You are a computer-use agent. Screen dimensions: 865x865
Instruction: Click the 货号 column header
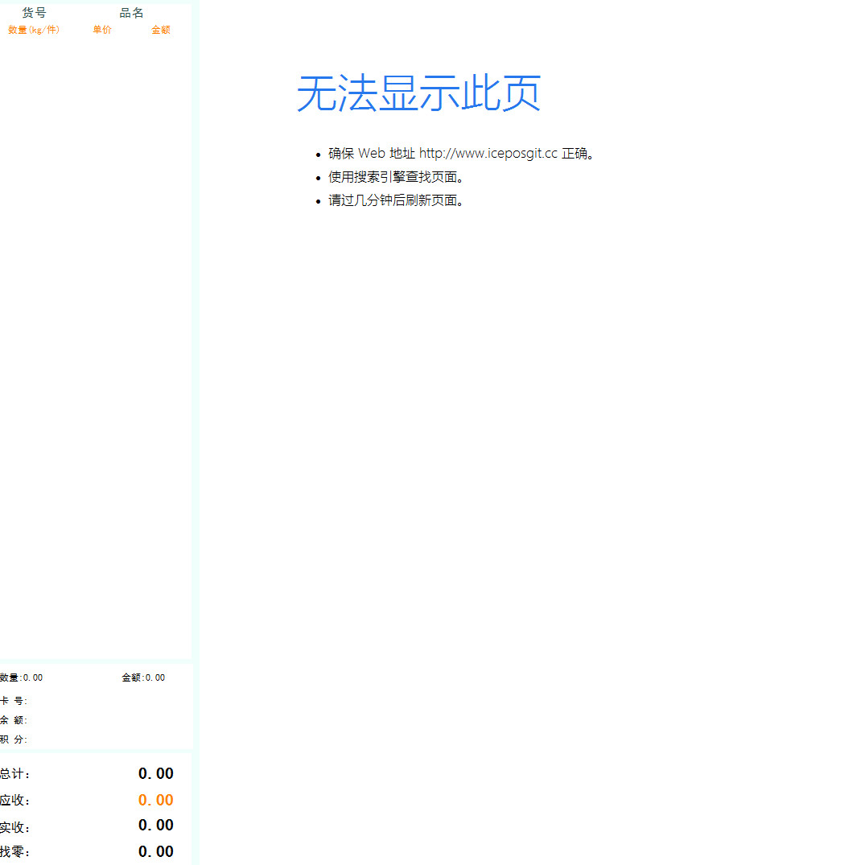[x=34, y=13]
